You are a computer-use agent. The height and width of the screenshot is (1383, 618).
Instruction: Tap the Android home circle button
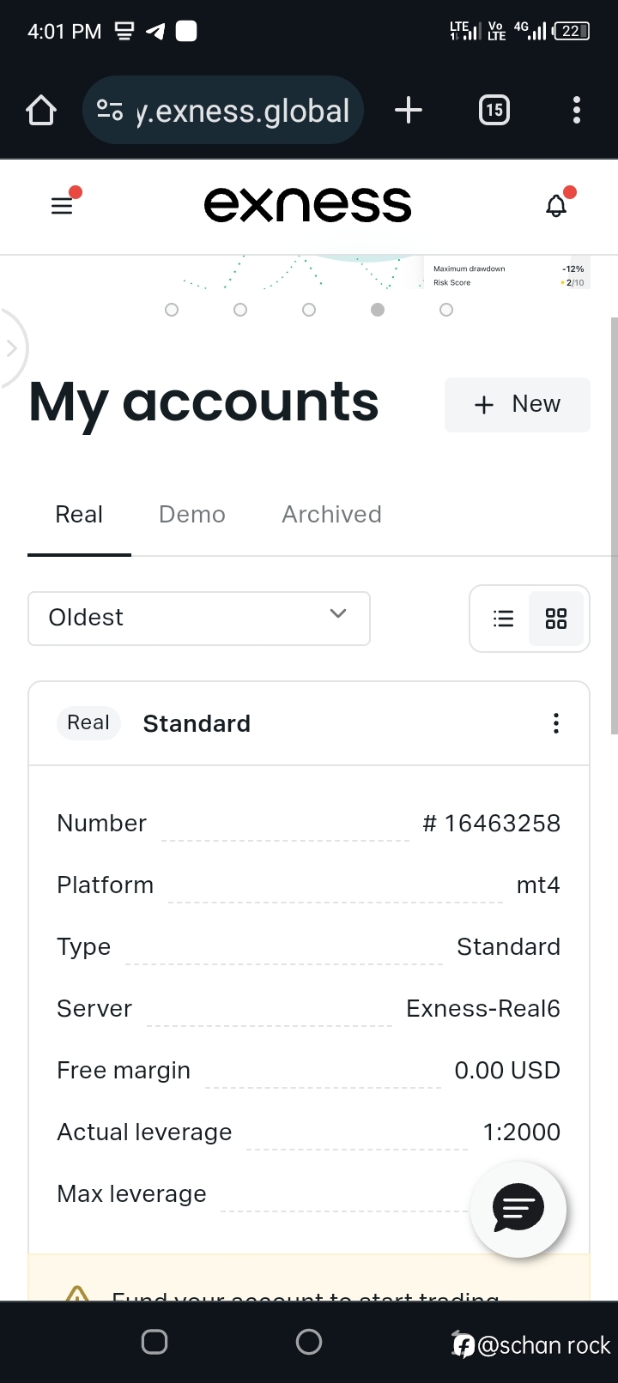click(x=309, y=1342)
